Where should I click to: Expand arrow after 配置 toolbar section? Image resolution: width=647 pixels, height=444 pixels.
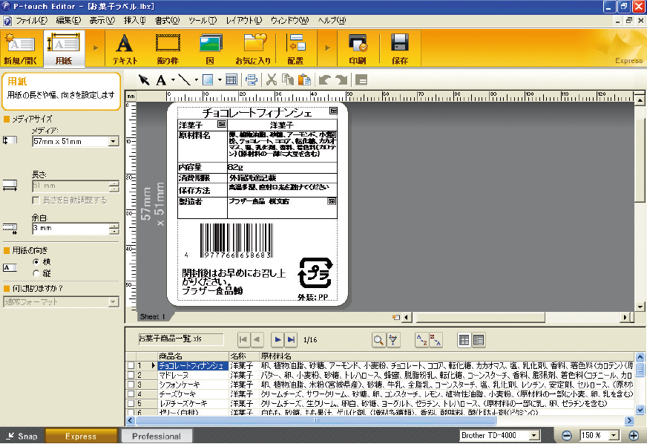[328, 48]
